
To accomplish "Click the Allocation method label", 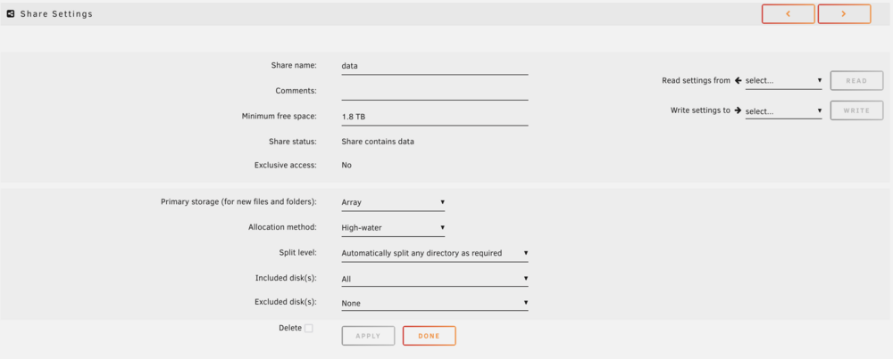I will click(282, 227).
